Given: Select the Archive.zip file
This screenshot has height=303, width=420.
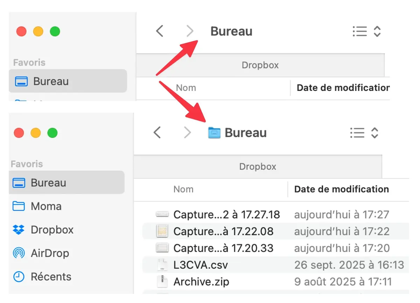Looking at the screenshot, I should coord(201,282).
